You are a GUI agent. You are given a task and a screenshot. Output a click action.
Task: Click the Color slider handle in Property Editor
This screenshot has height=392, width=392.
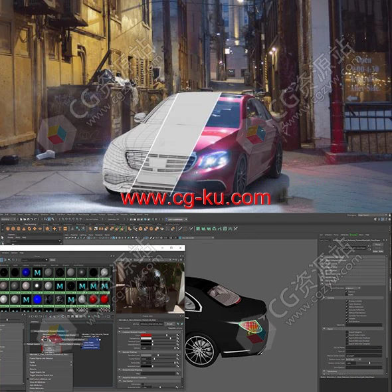(x=167, y=336)
